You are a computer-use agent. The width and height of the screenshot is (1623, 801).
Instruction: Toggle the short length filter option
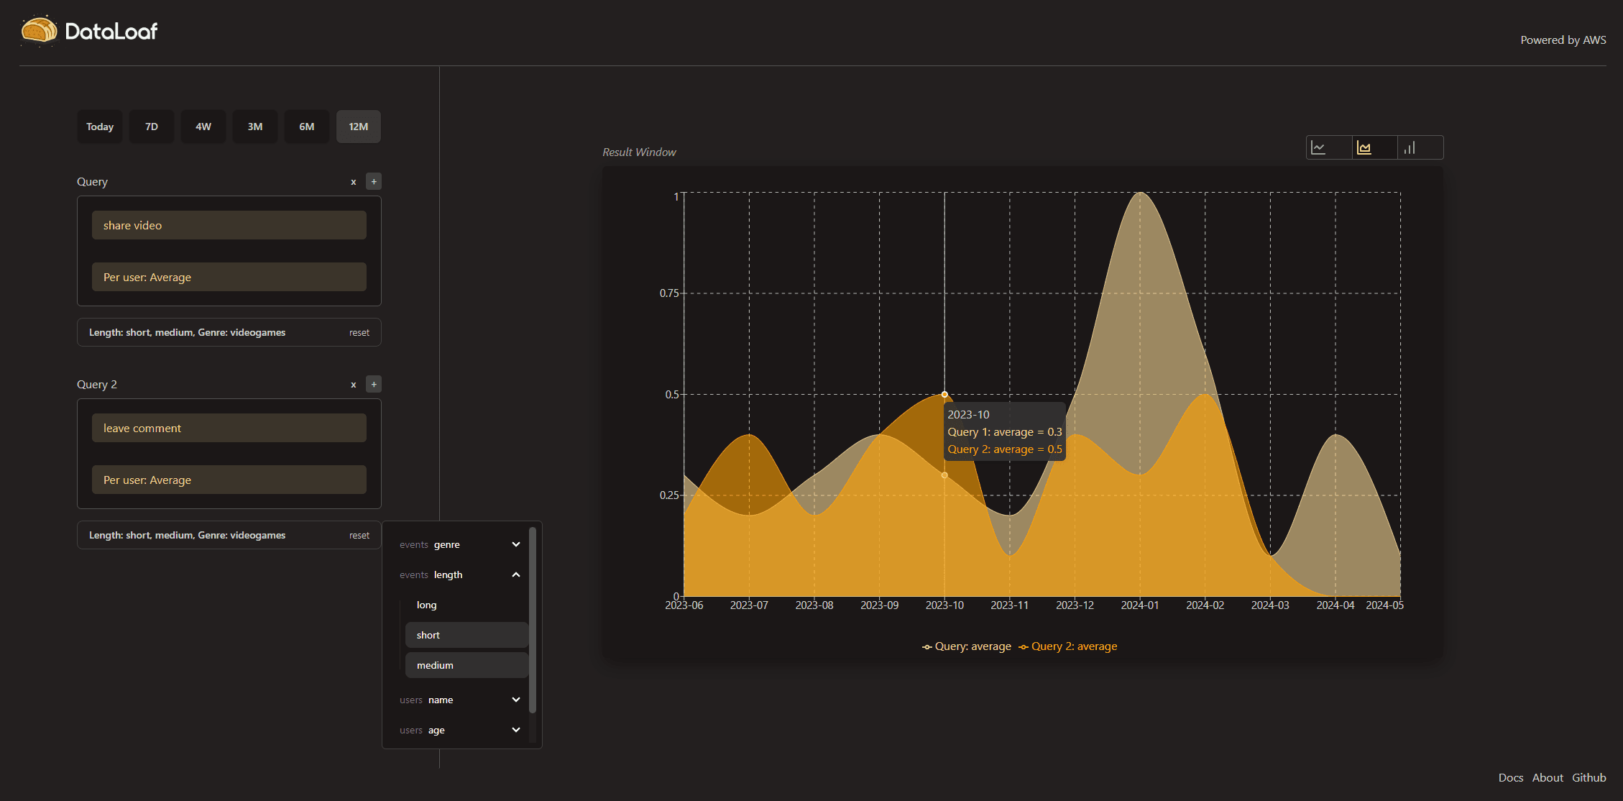[466, 635]
